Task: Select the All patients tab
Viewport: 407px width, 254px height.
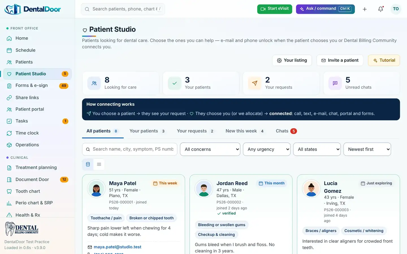Action: (103, 131)
